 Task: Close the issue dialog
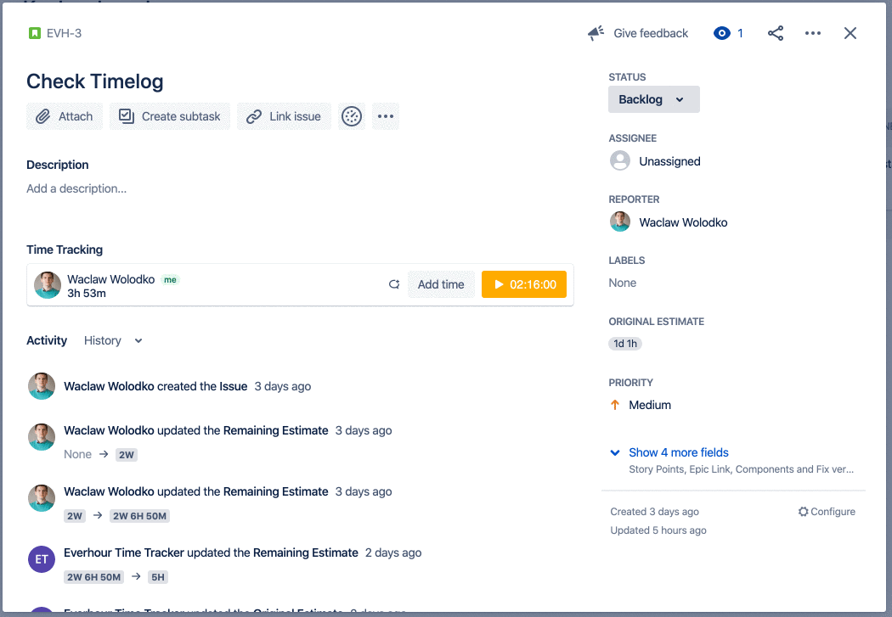click(850, 33)
